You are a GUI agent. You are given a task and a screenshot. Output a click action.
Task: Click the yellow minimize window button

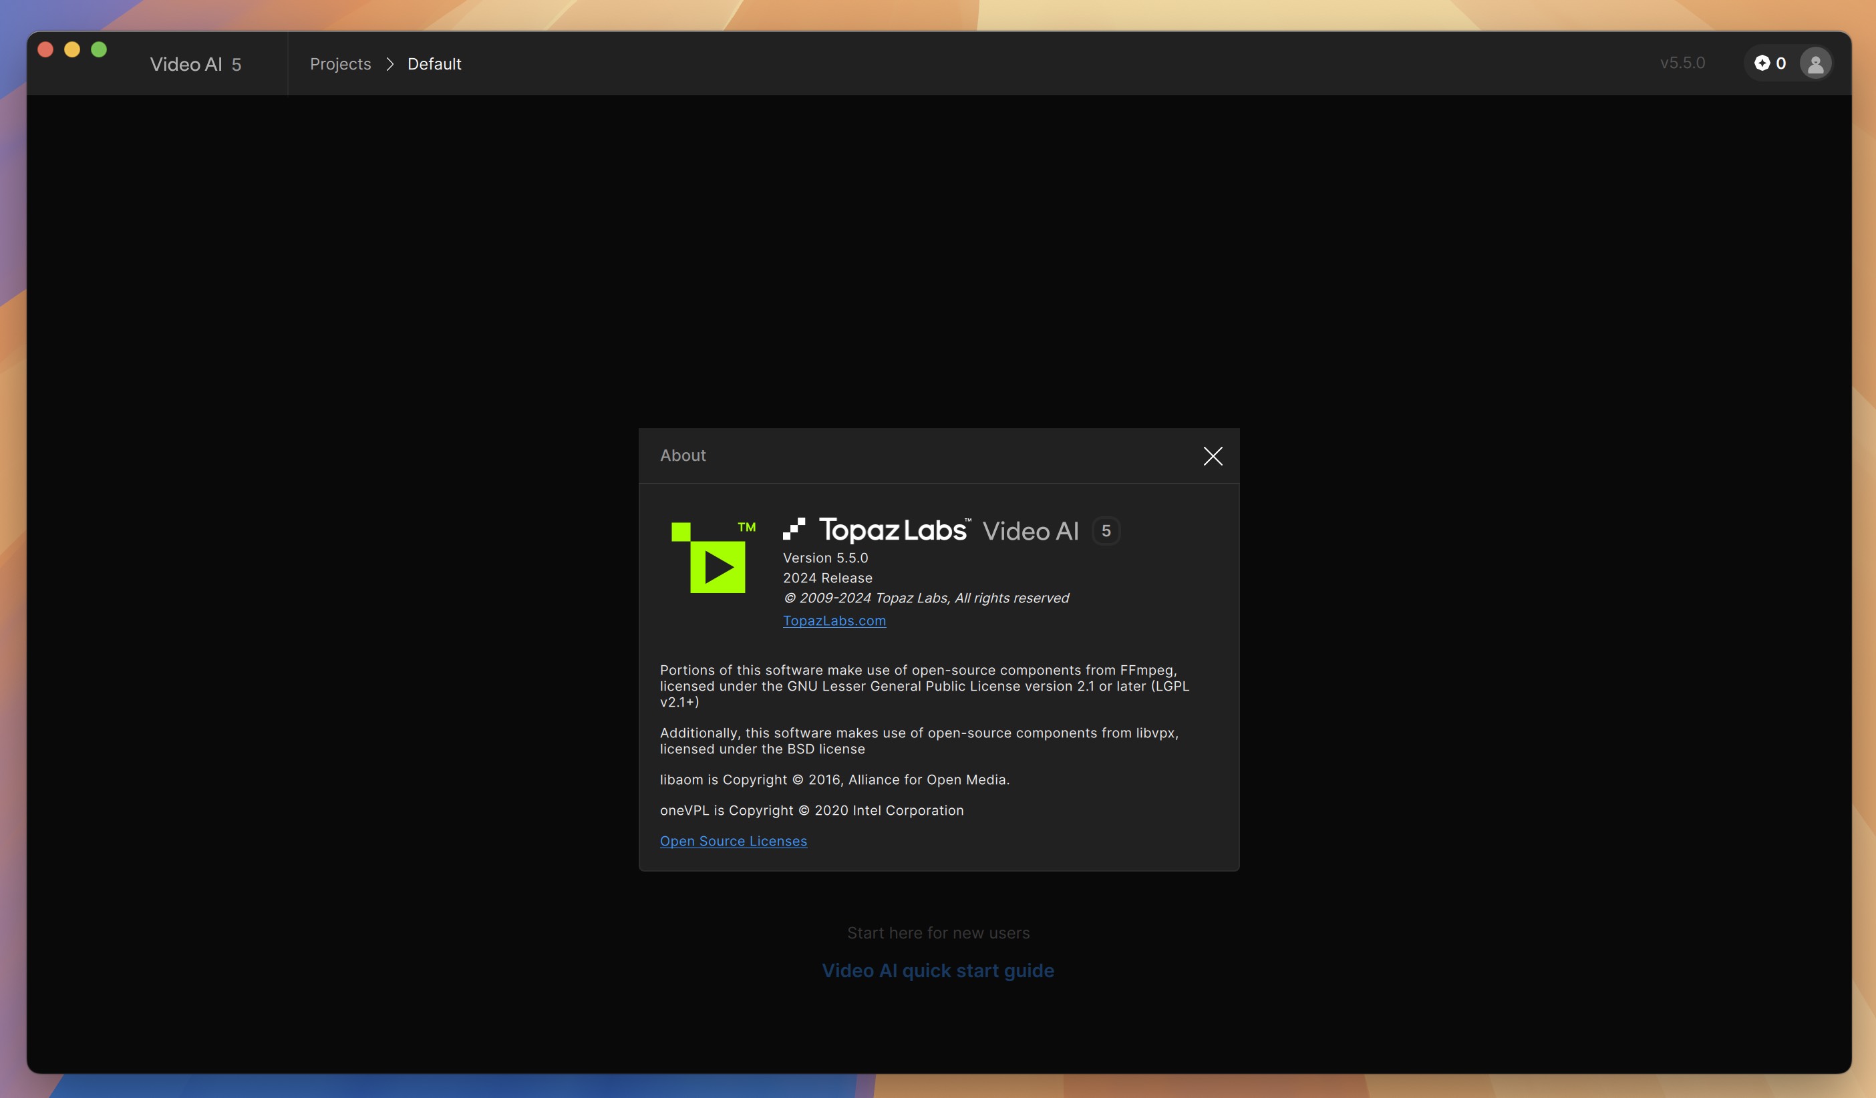(x=72, y=49)
